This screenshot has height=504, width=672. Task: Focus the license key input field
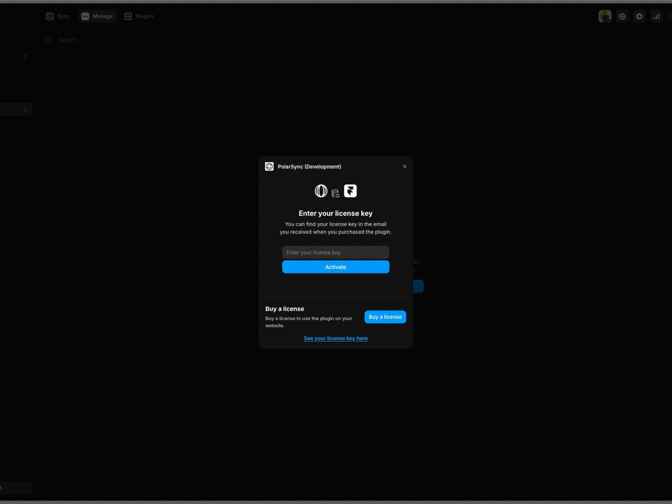pyautogui.click(x=336, y=252)
